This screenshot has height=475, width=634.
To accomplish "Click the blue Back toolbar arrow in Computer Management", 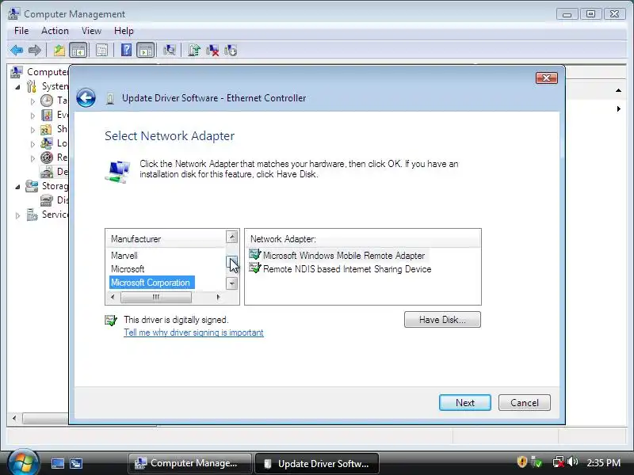I will pyautogui.click(x=17, y=51).
